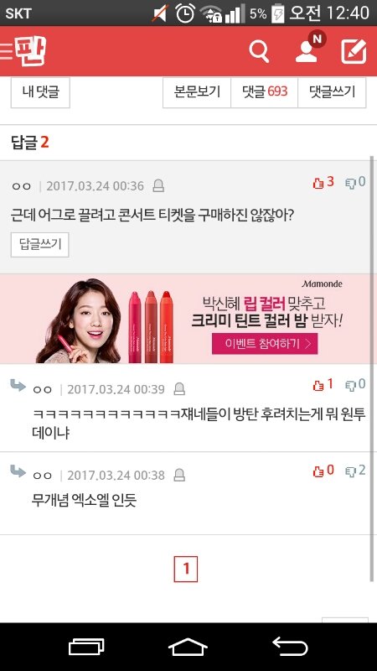
Task: Like the 00:36 comment with thumbs-up
Action: 323,182
